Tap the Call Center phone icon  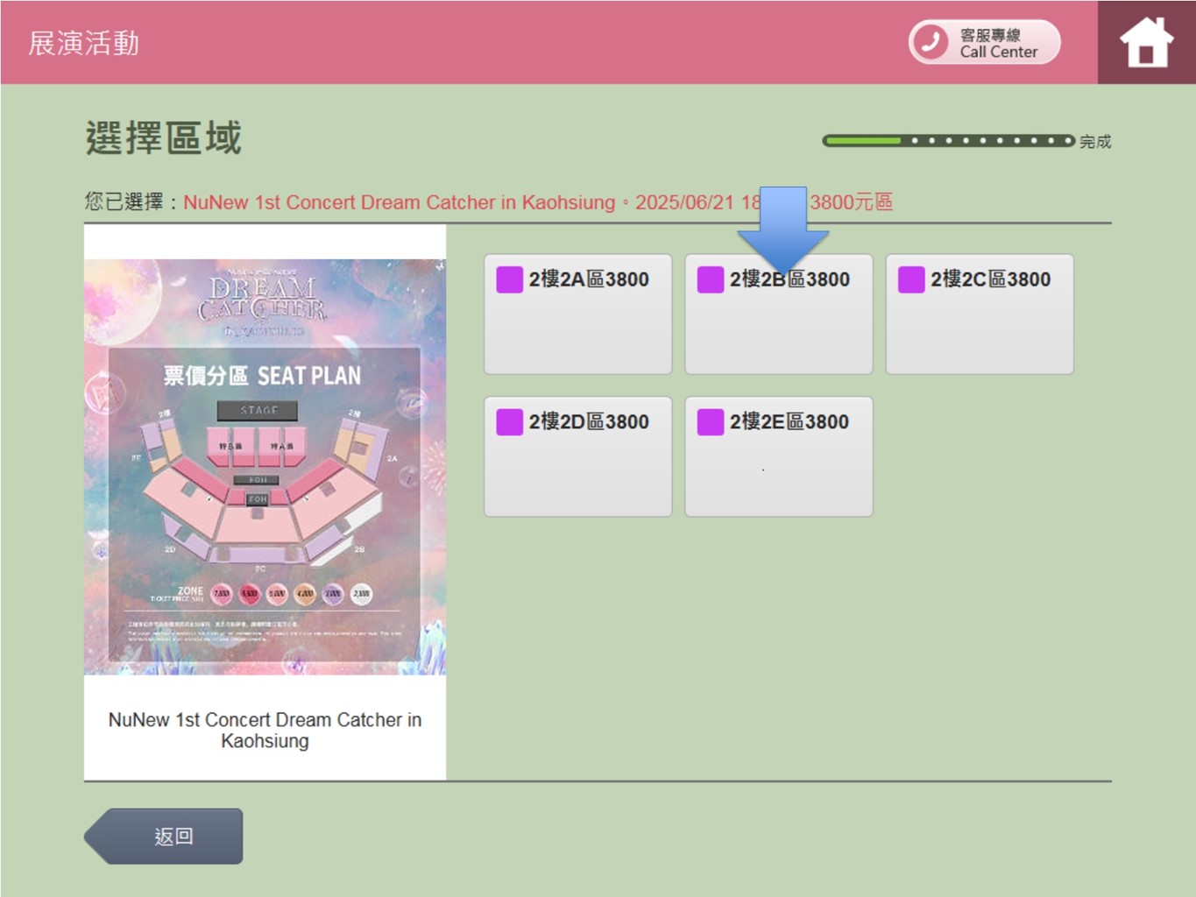click(931, 42)
